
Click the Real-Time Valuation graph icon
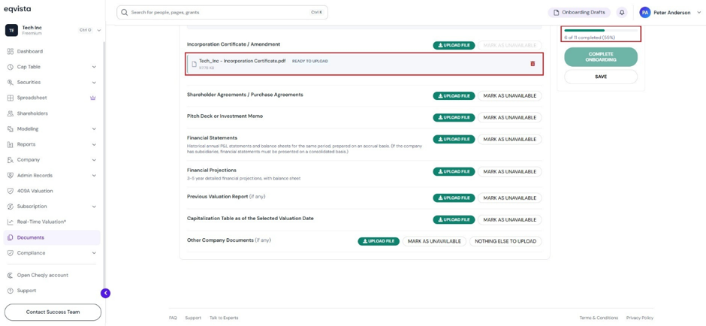(x=11, y=222)
